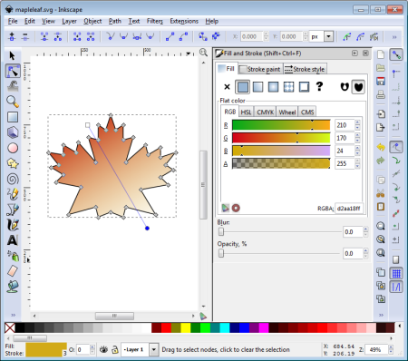The height and width of the screenshot is (361, 408).
Task: Iconify Fill and Stroke dialog
Action: (355, 54)
